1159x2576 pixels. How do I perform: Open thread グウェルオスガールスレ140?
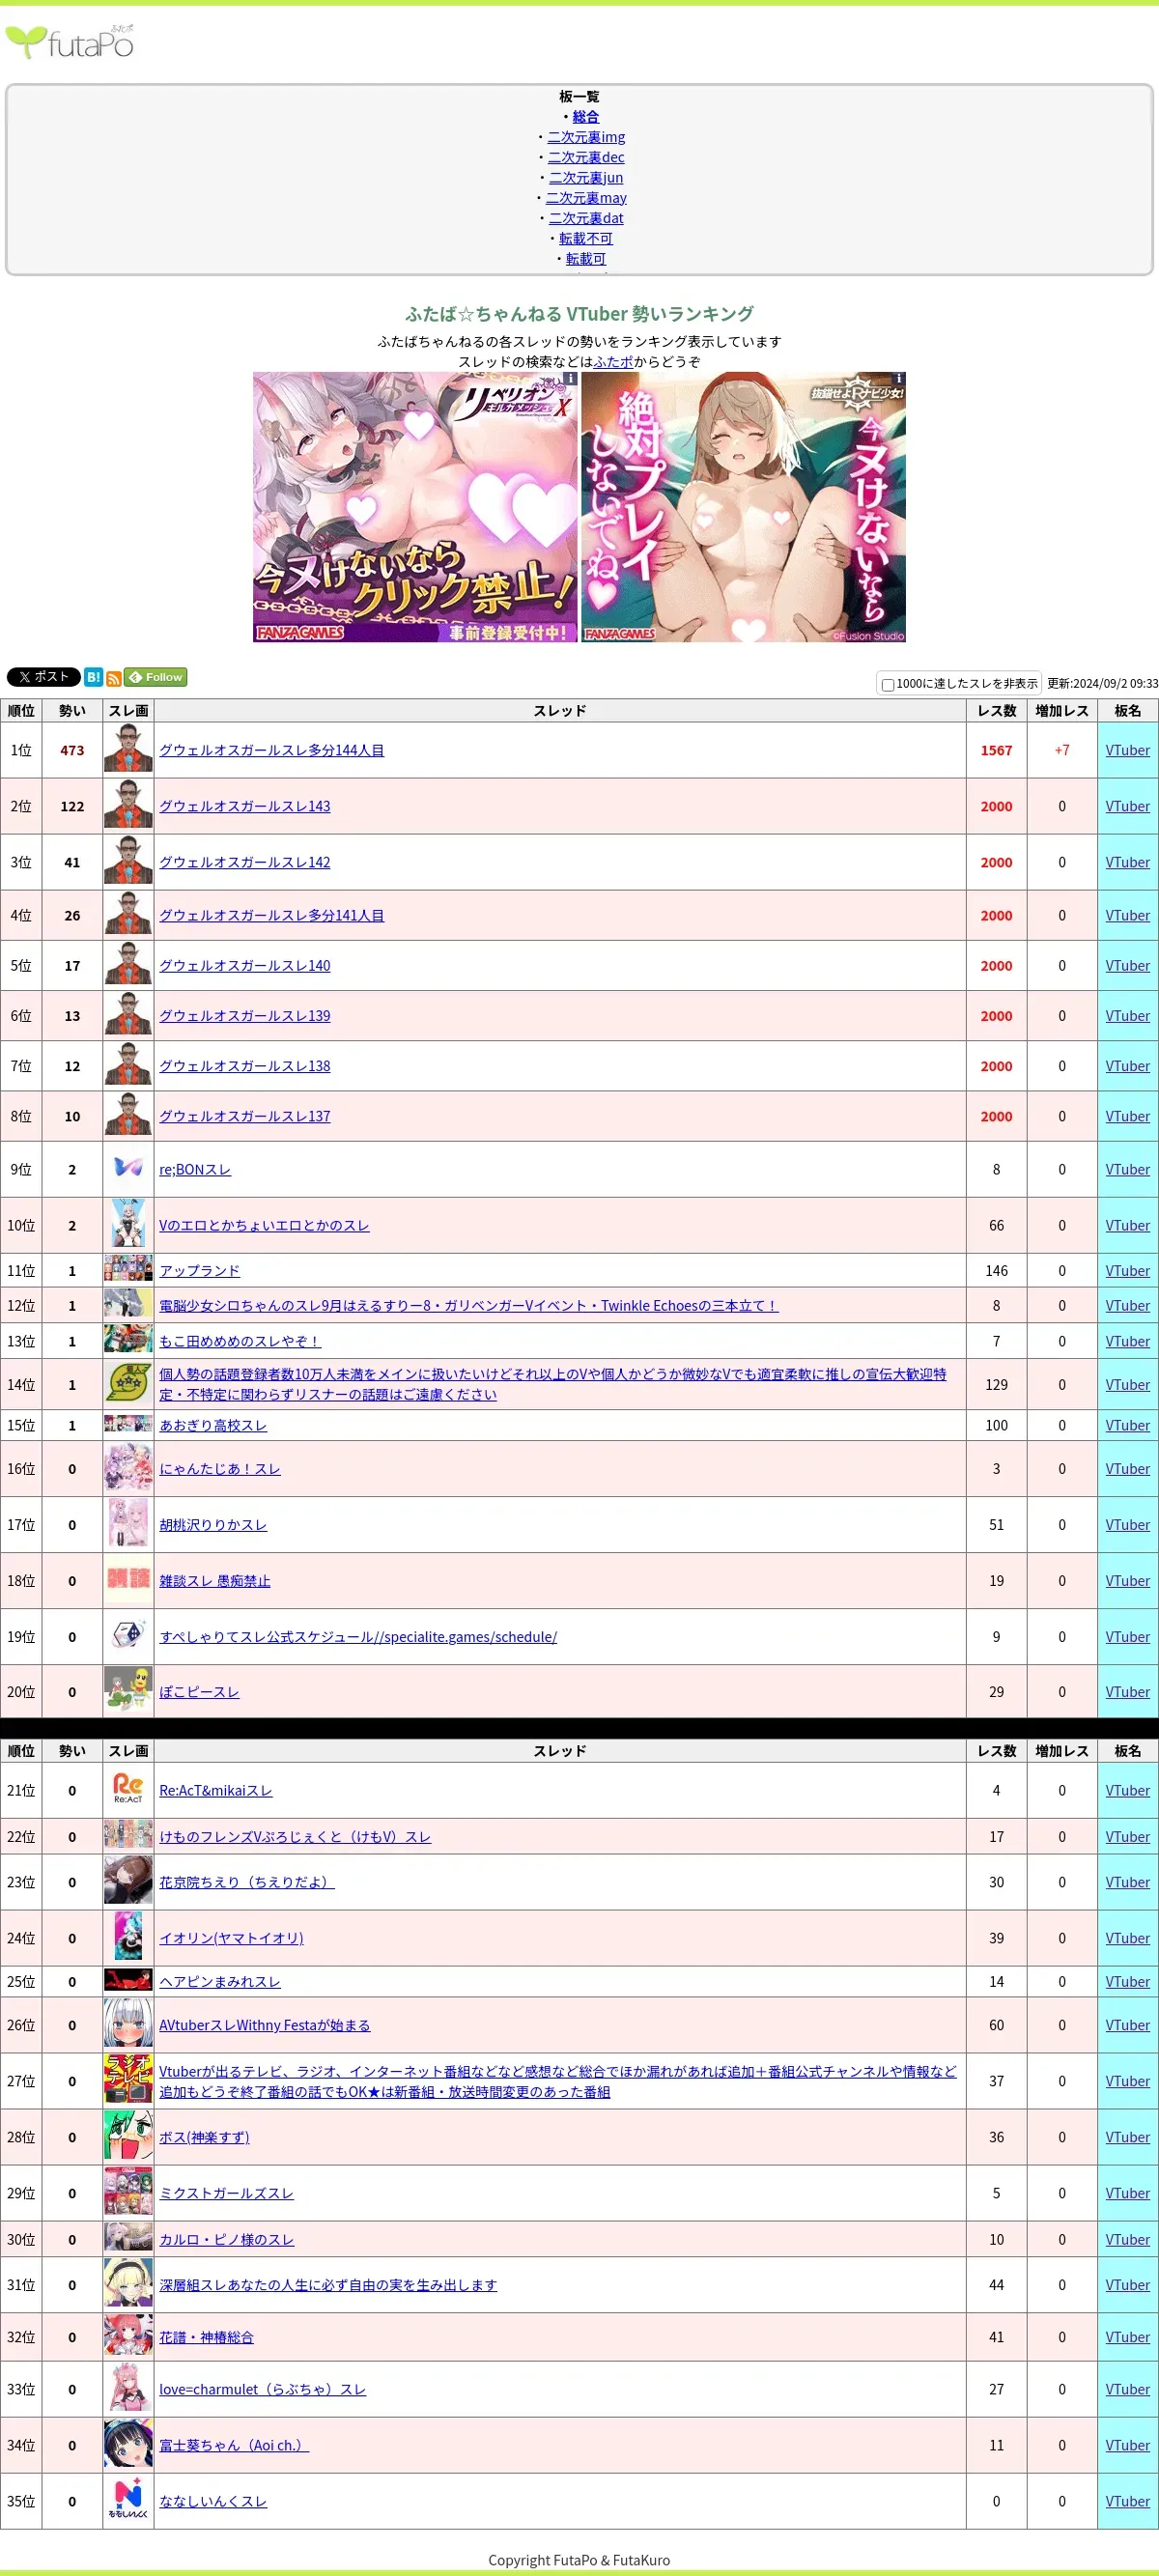click(244, 965)
